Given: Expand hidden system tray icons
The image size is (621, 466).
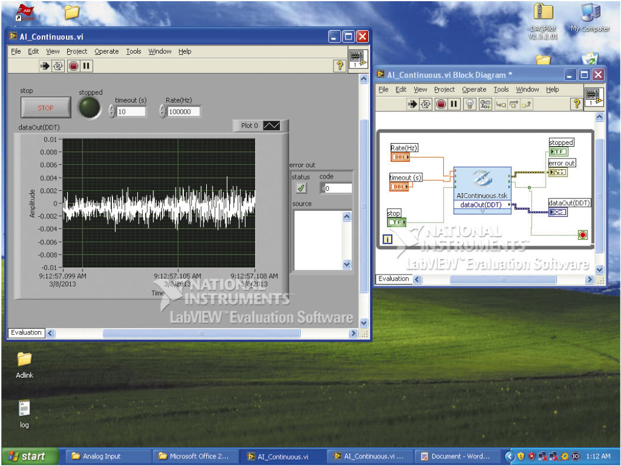Looking at the screenshot, I should coord(510,457).
